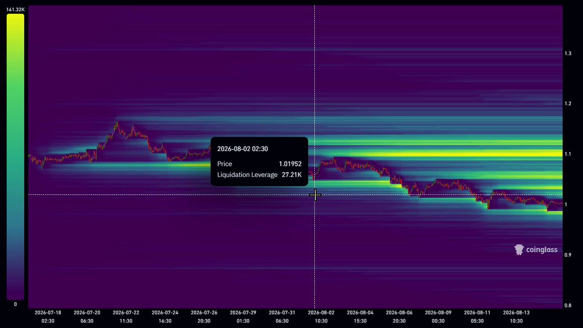Click the 0.8 price axis label
583x328 pixels.
(x=567, y=305)
